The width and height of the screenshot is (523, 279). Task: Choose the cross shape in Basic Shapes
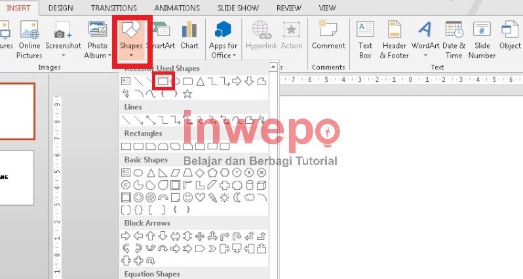click(225, 185)
